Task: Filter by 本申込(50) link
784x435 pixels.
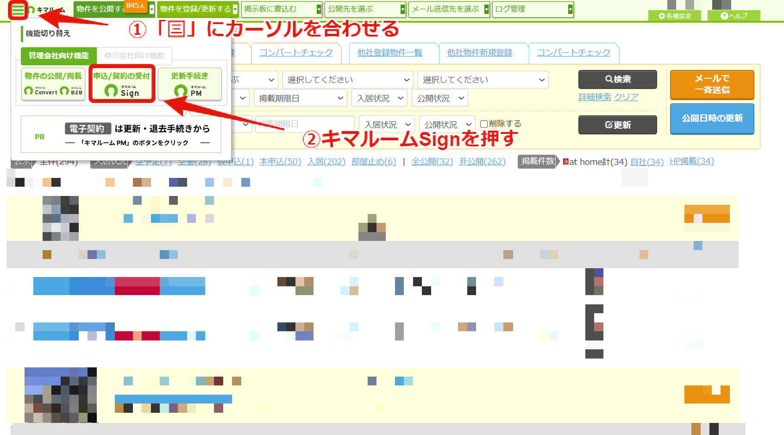Action: tap(280, 162)
